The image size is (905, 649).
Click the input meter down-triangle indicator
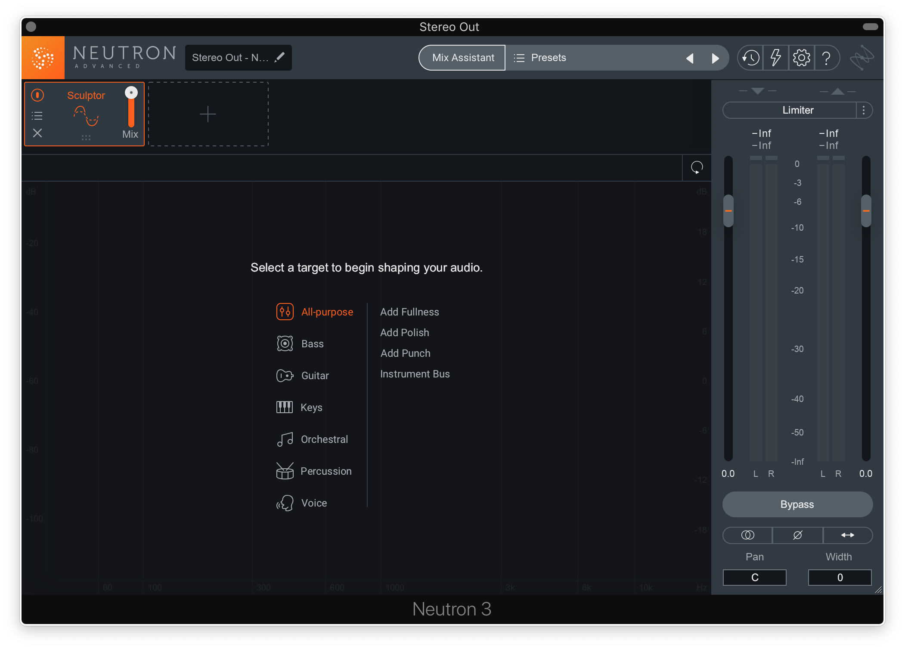click(757, 91)
